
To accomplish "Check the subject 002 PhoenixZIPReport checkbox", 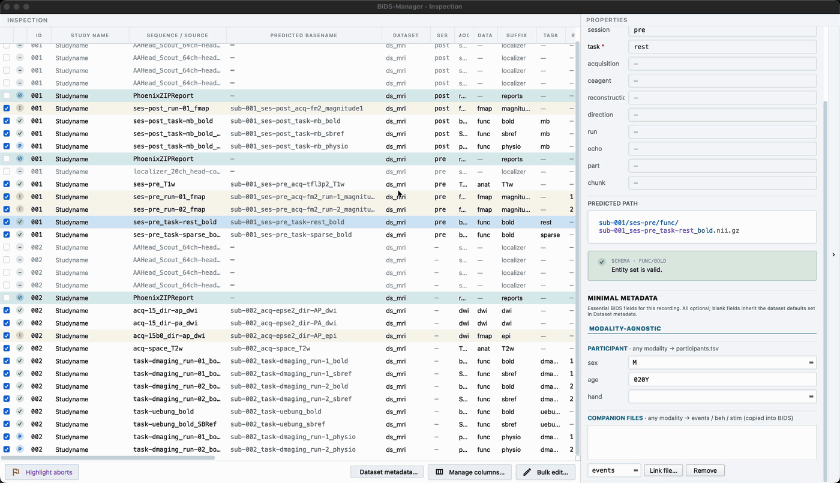I will [7, 298].
